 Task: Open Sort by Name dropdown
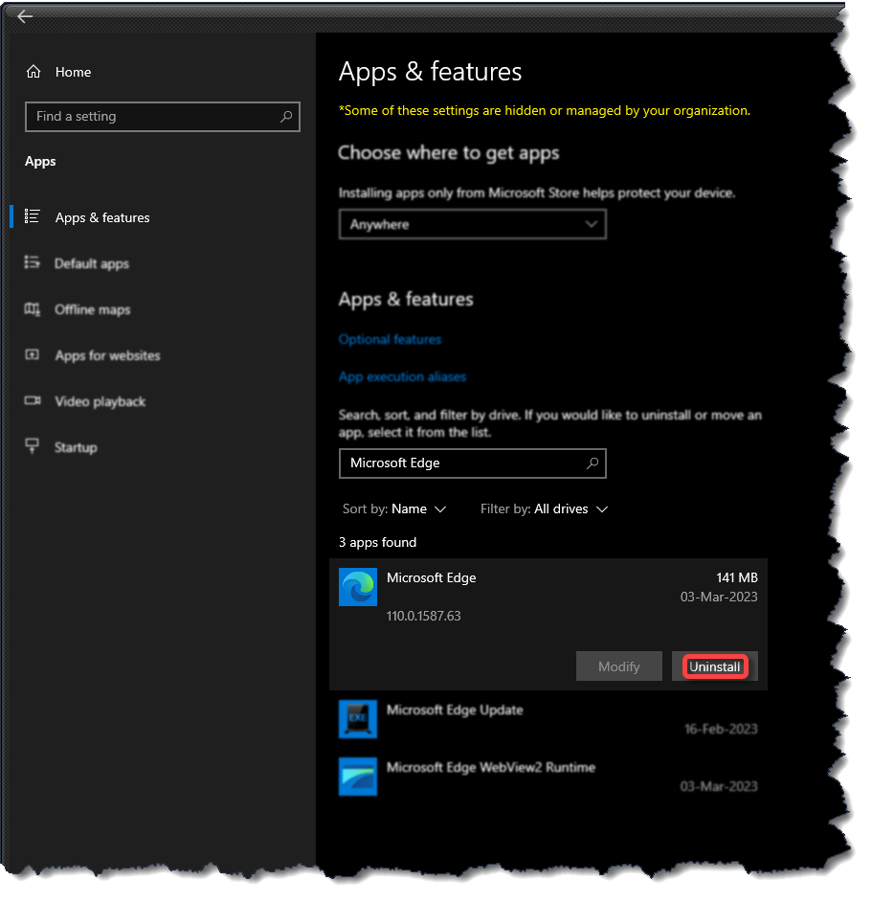tap(394, 509)
